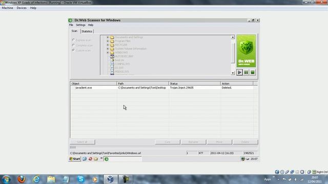Screen dimensions: 328x184
Task: Open the VirtualBox Machine menu
Action: [7, 8]
